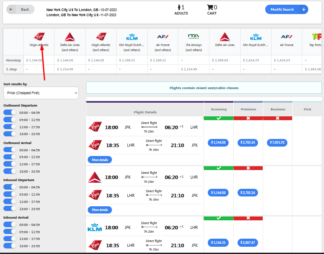Open the shopping cart icon
324x254 pixels.
pyautogui.click(x=210, y=7)
